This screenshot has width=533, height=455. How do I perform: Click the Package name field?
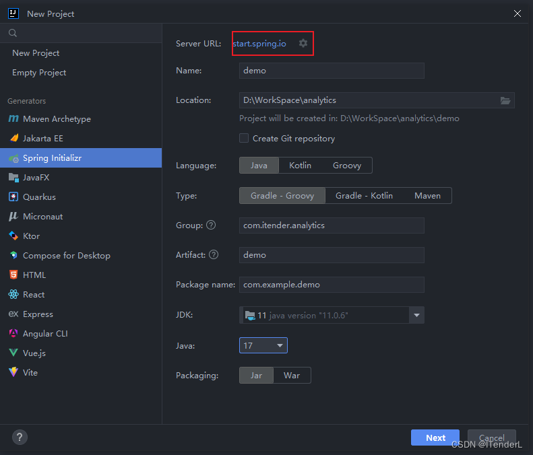point(332,285)
